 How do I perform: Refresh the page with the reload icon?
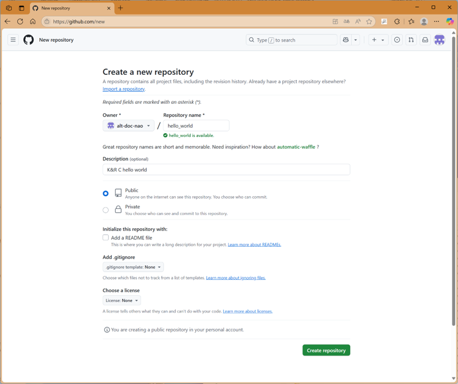pos(20,21)
